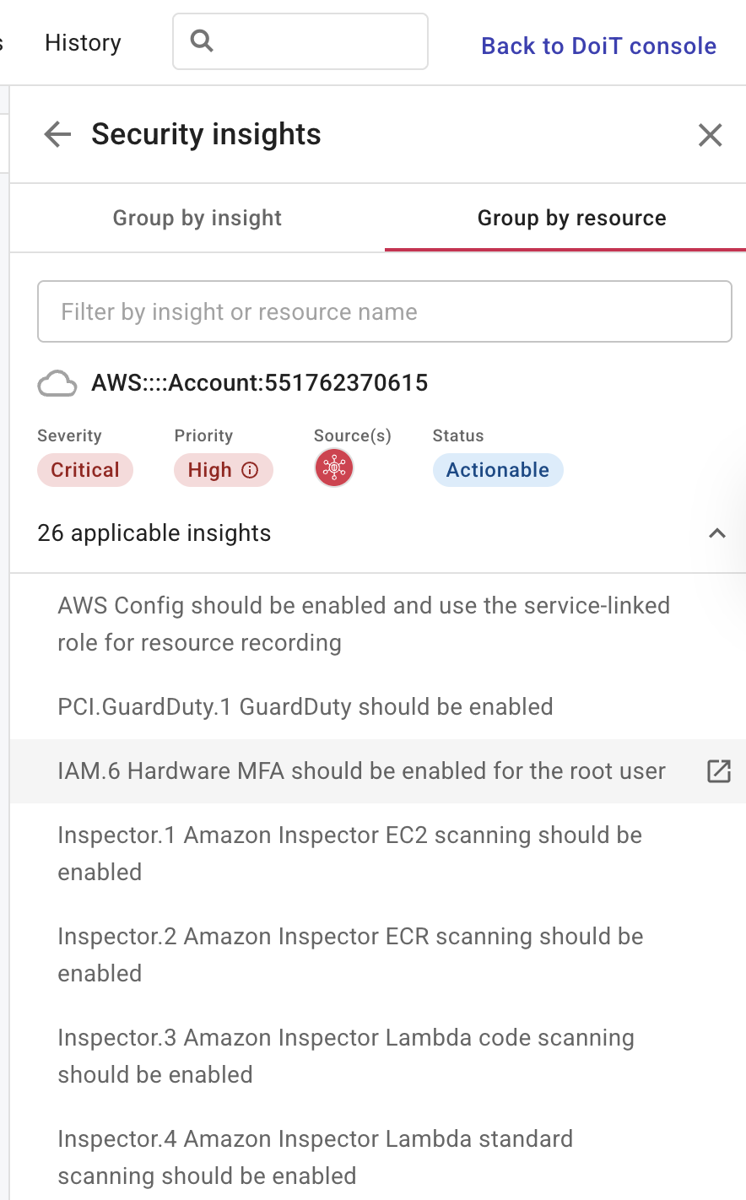The image size is (746, 1200).
Task: Click the top search input field
Action: 300,41
